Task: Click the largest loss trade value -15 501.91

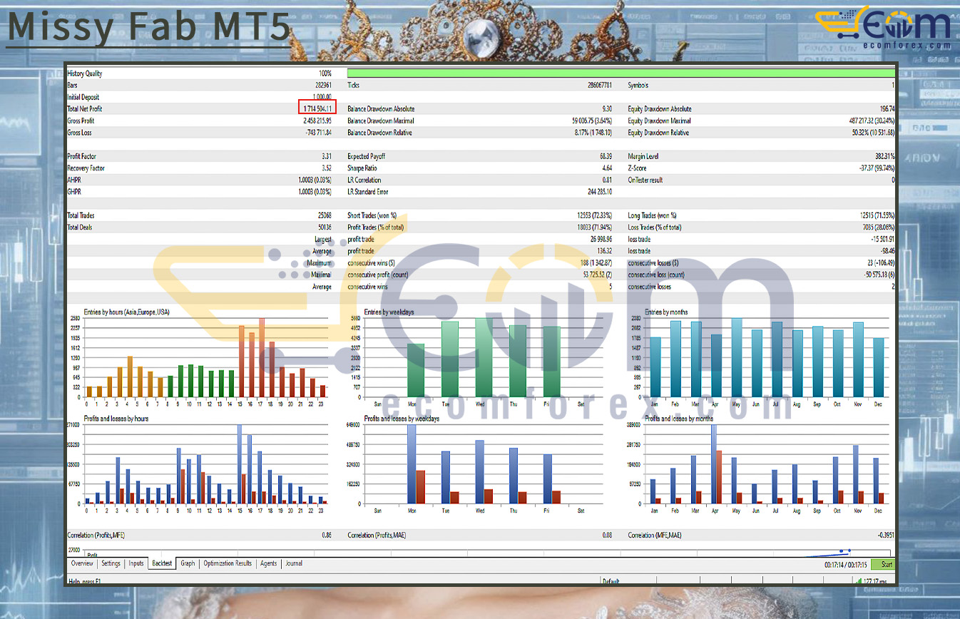Action: click(882, 239)
